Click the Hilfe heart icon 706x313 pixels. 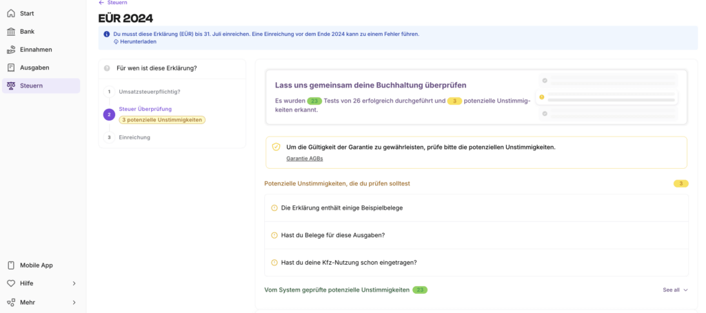[x=11, y=283]
